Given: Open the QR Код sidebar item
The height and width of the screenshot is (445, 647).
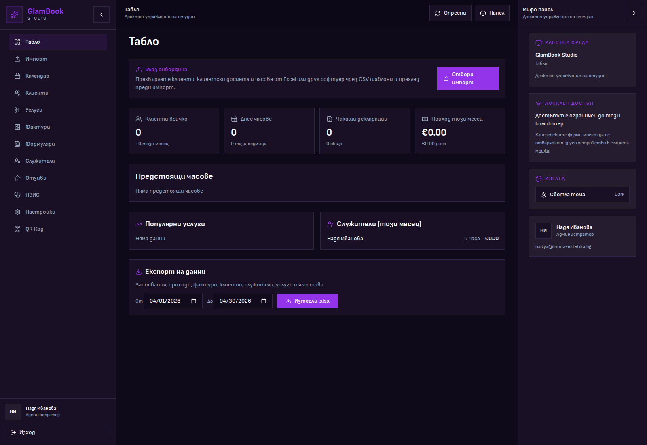Looking at the screenshot, I should point(34,229).
